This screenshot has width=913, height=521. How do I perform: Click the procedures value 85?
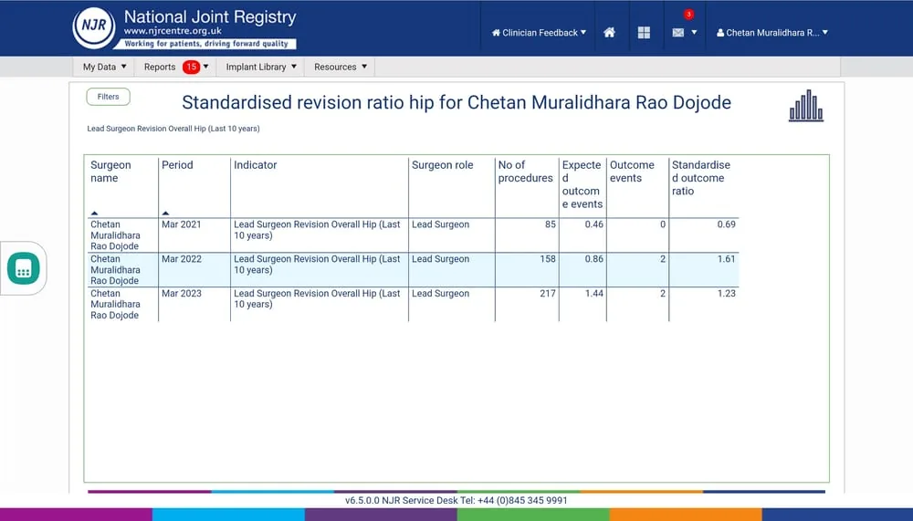pos(551,224)
